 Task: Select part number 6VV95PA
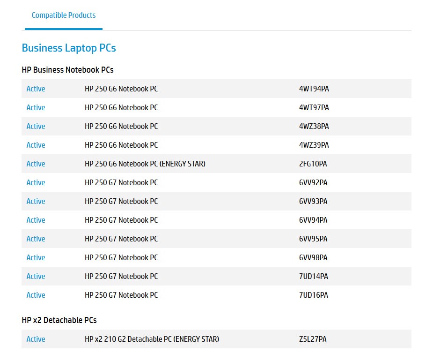[x=313, y=239]
